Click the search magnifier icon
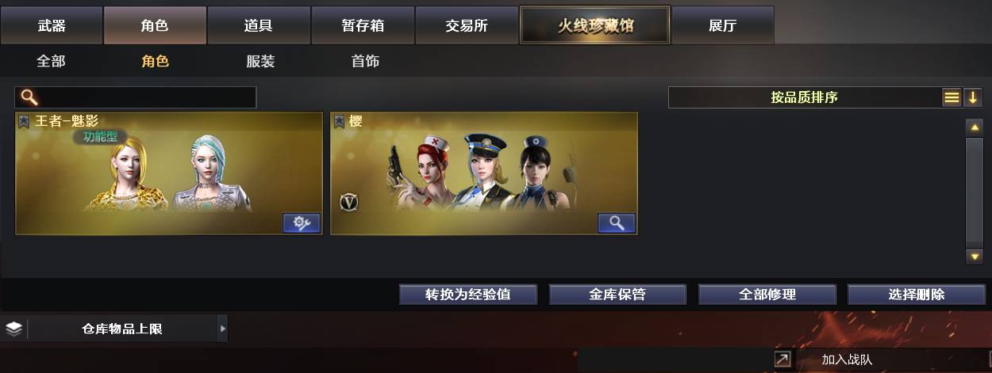992x373 pixels. coord(29,97)
